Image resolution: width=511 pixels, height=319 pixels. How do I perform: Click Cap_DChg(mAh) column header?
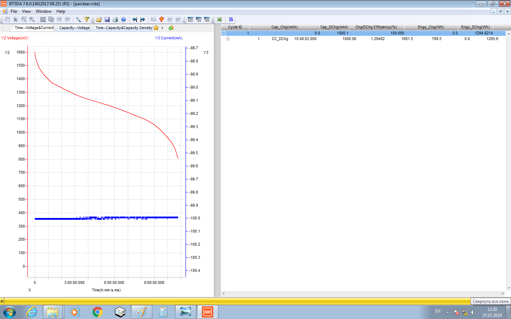click(334, 27)
